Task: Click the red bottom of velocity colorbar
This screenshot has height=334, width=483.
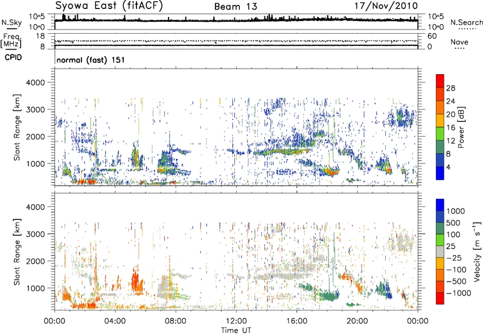Action: 440,298
